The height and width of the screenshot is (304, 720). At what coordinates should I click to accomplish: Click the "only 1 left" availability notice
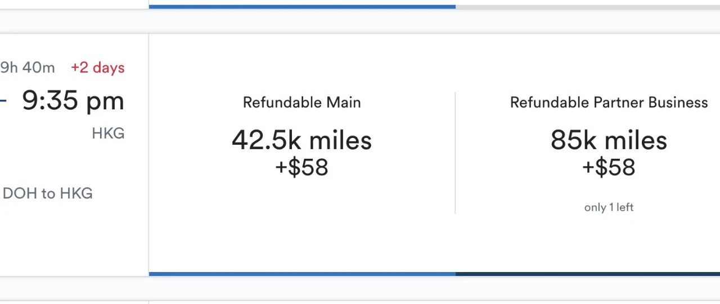pos(609,208)
